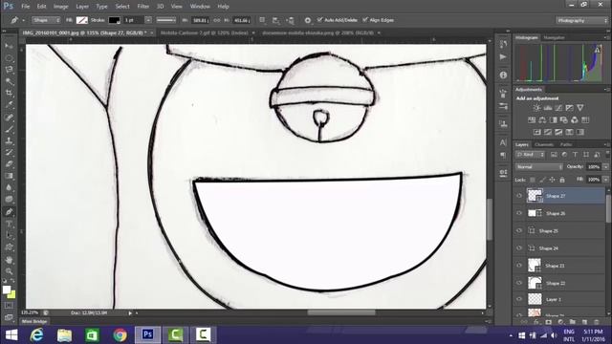Open the stroke width dropdown
Viewport: 612px width, 344px height.
[x=148, y=20]
